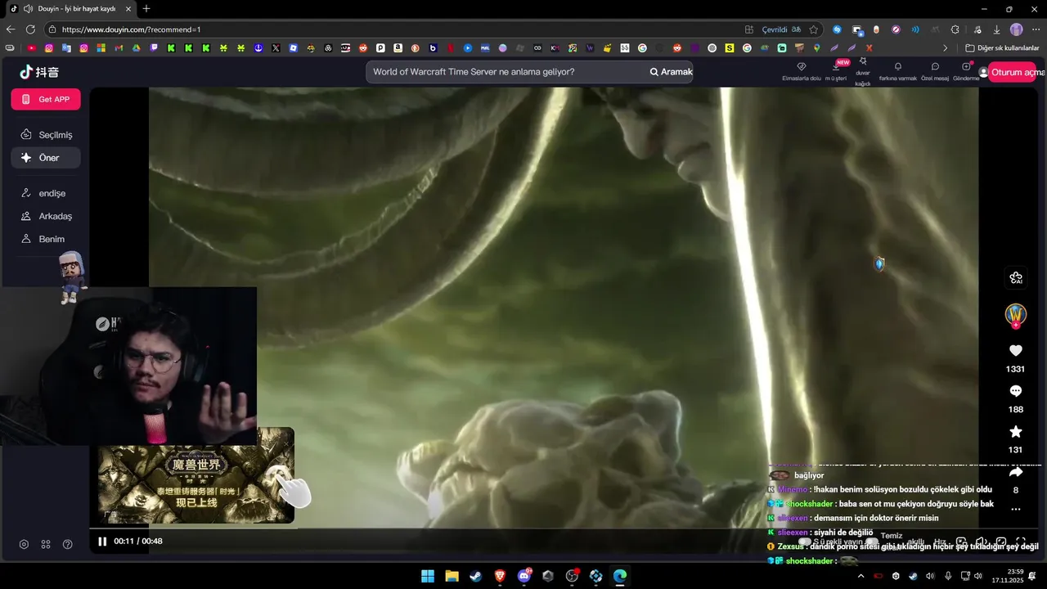Open Diğer sık kullanılanlar bookmarks folder
The width and height of the screenshot is (1047, 589).
(1002, 48)
